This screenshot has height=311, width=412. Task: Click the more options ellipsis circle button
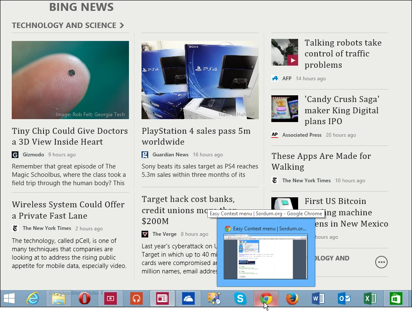click(381, 262)
